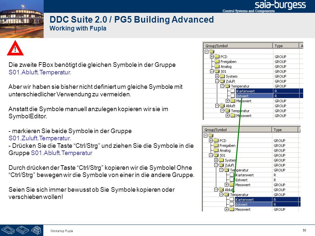
Task: Sort by the Group/Symbol column header in the upper tree
Action: [238, 46]
